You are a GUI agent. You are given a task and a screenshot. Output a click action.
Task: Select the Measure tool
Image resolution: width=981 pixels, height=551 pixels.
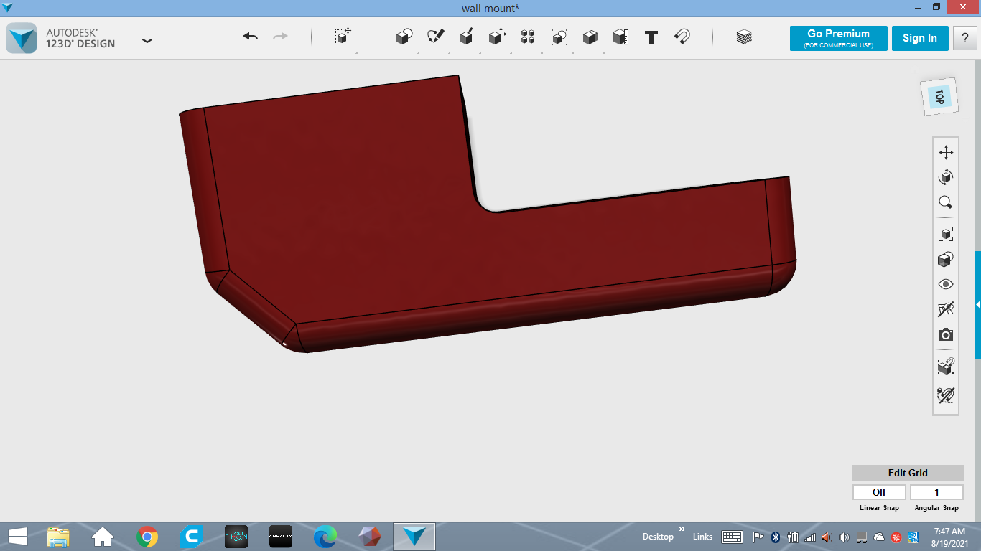621,38
